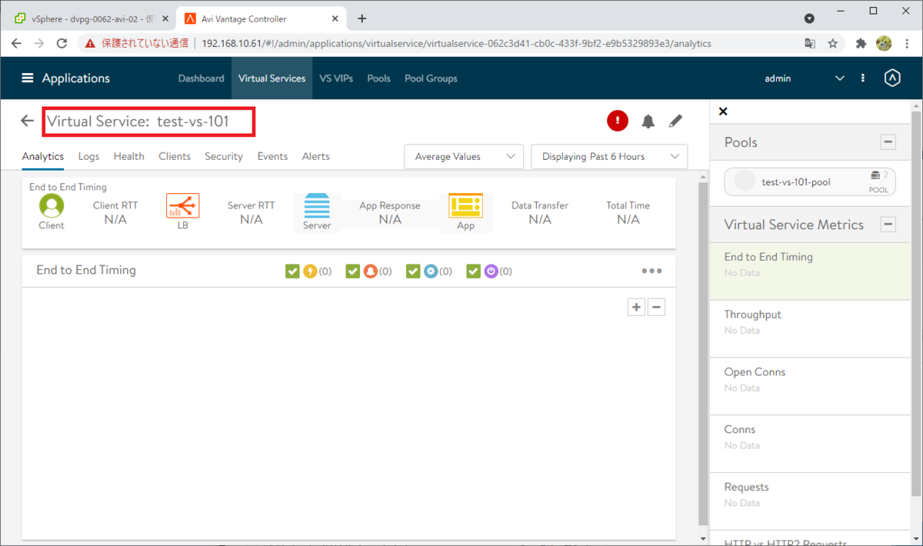Switch to the vSphere browser tab

91,18
